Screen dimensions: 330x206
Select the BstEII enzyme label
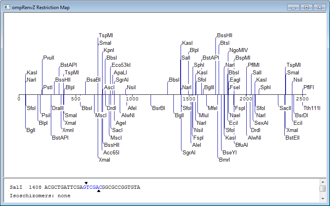pyautogui.click(x=292, y=138)
